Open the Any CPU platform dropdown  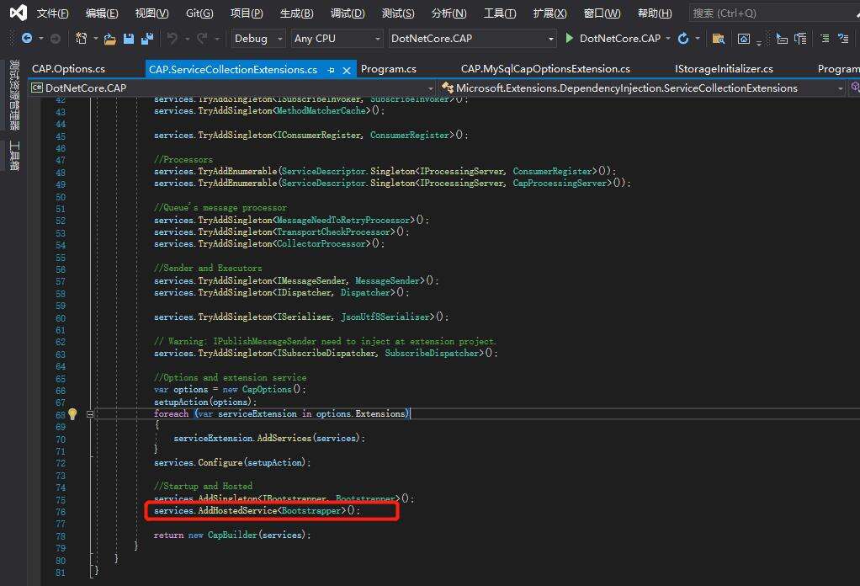pyautogui.click(x=337, y=39)
